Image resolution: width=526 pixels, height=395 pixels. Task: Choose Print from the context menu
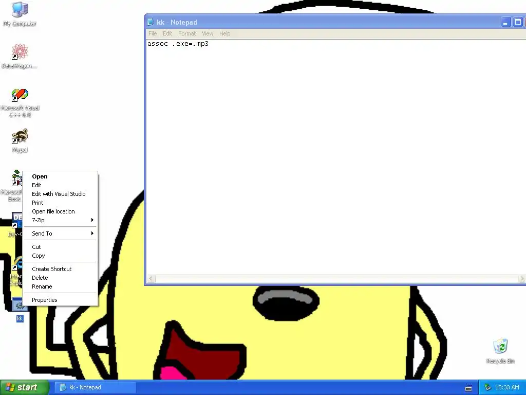tap(61, 203)
